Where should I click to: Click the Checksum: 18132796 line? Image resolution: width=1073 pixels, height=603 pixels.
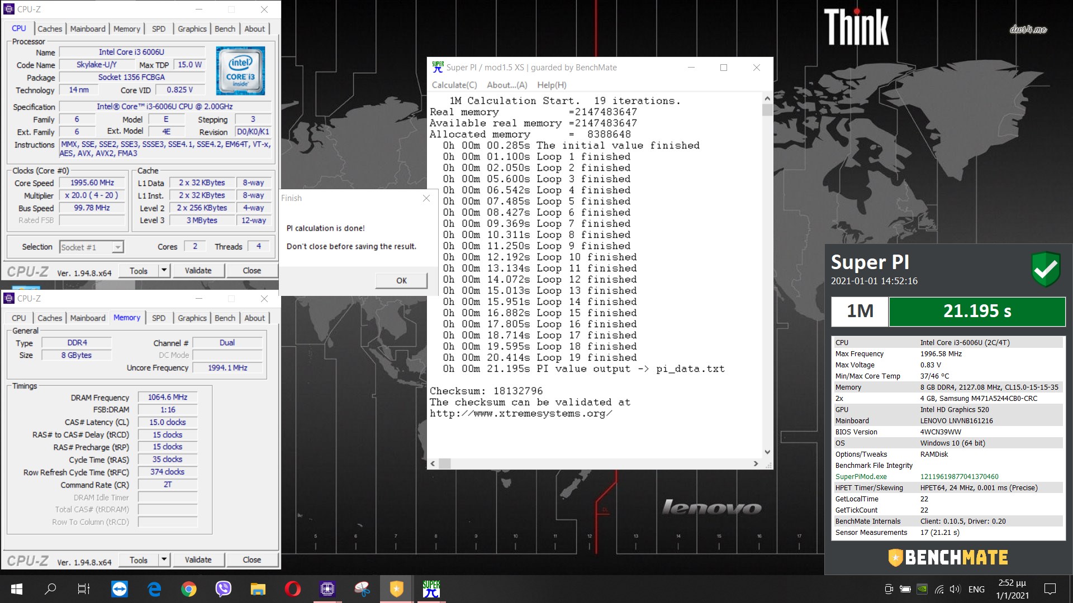pyautogui.click(x=486, y=391)
